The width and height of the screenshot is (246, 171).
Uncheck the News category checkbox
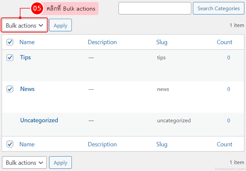pos(10,89)
